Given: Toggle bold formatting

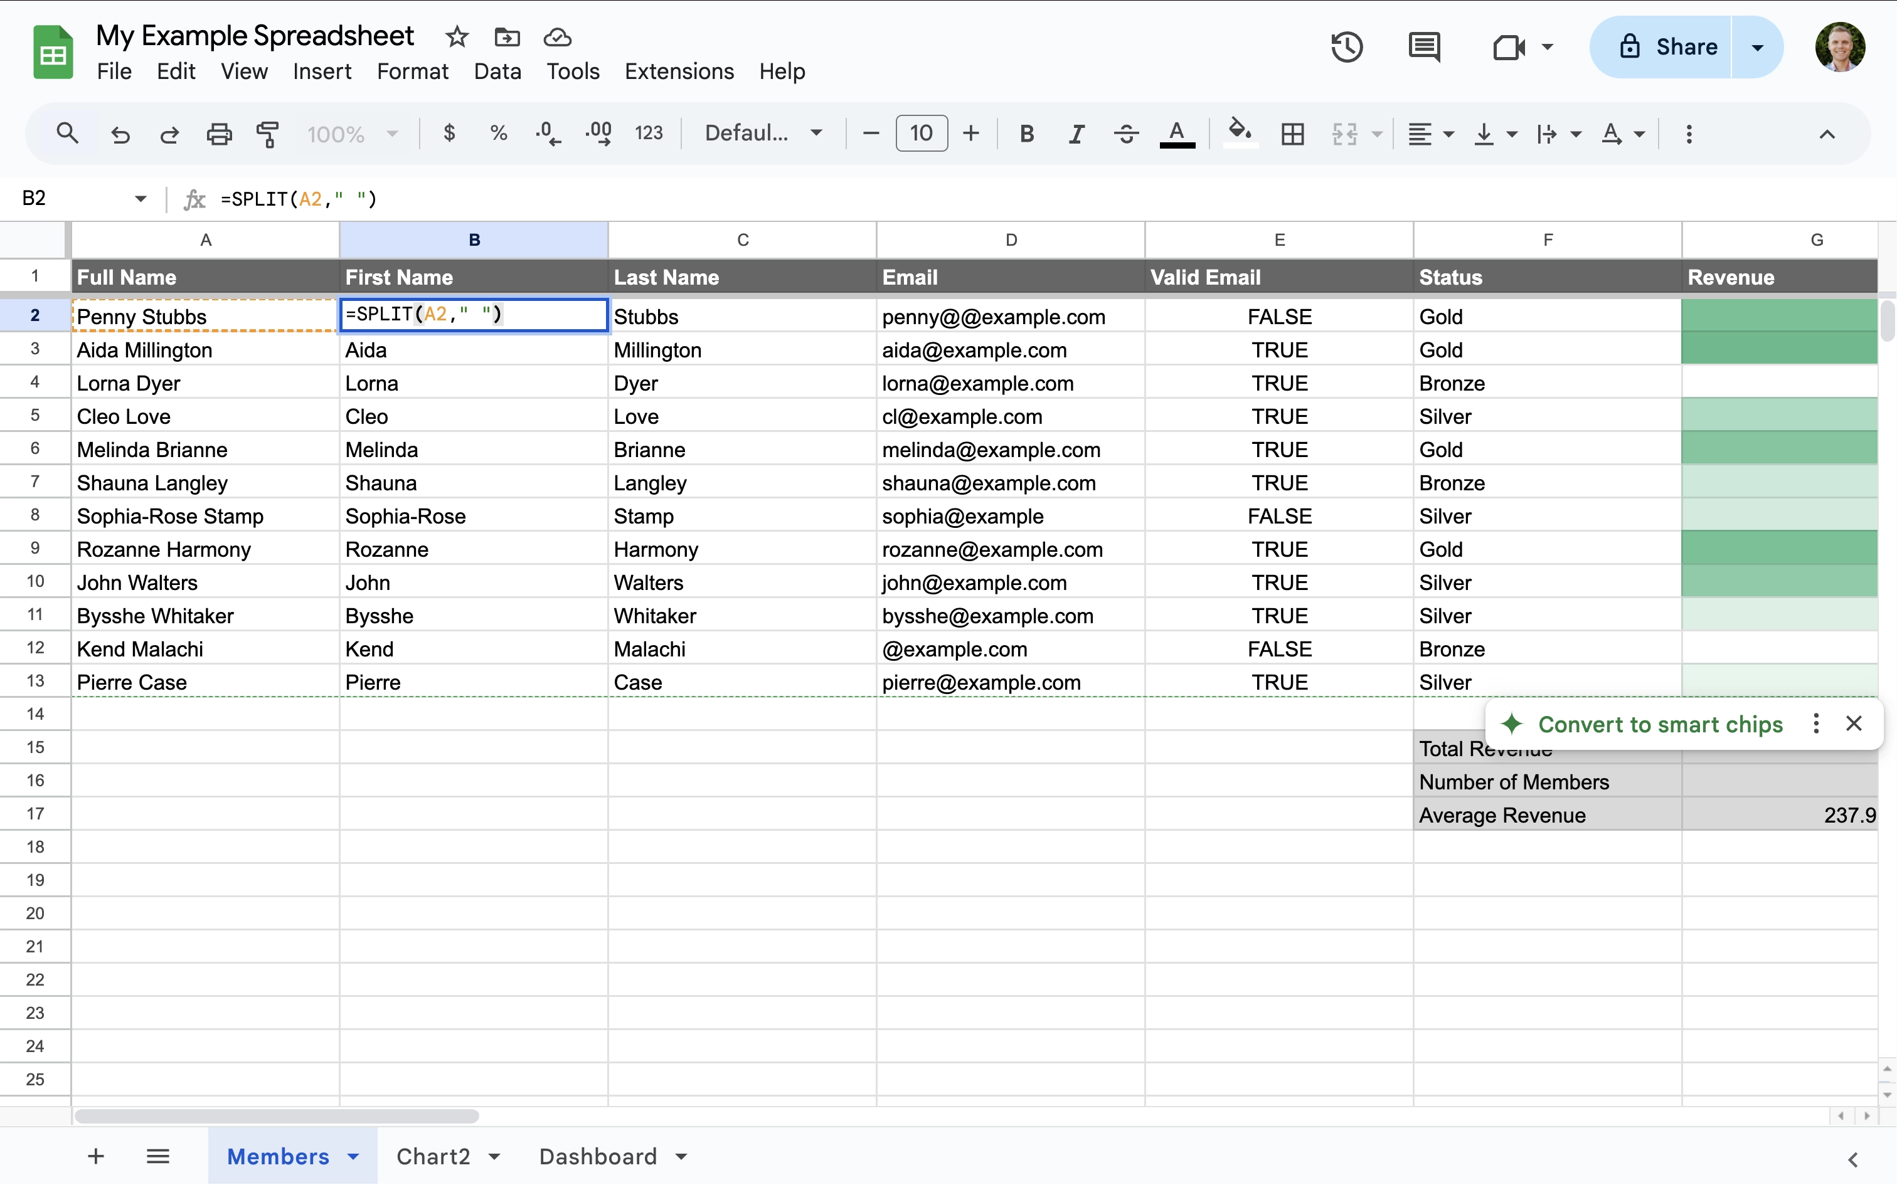Looking at the screenshot, I should click(1026, 133).
